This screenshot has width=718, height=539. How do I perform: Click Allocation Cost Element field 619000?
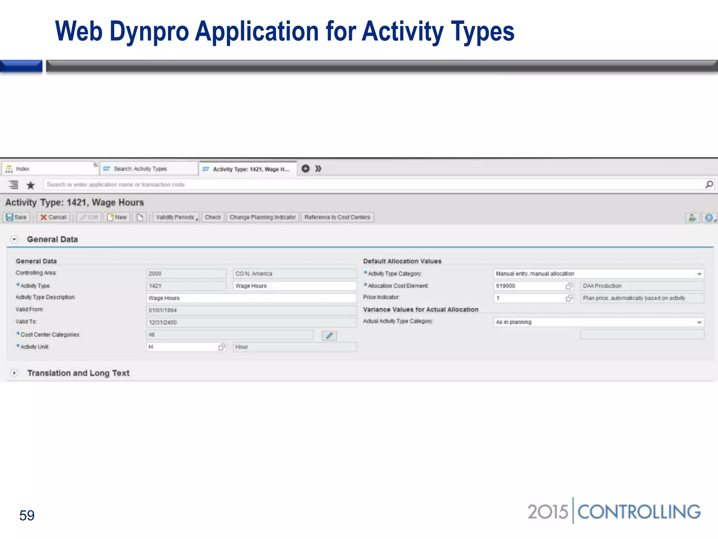(x=529, y=286)
